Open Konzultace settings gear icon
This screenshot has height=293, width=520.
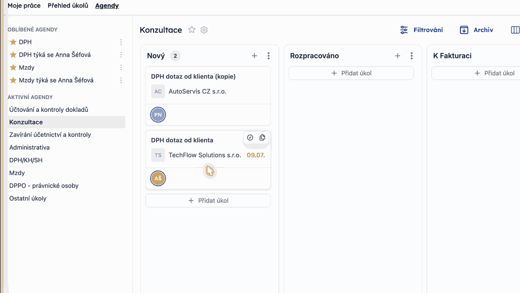pos(204,30)
